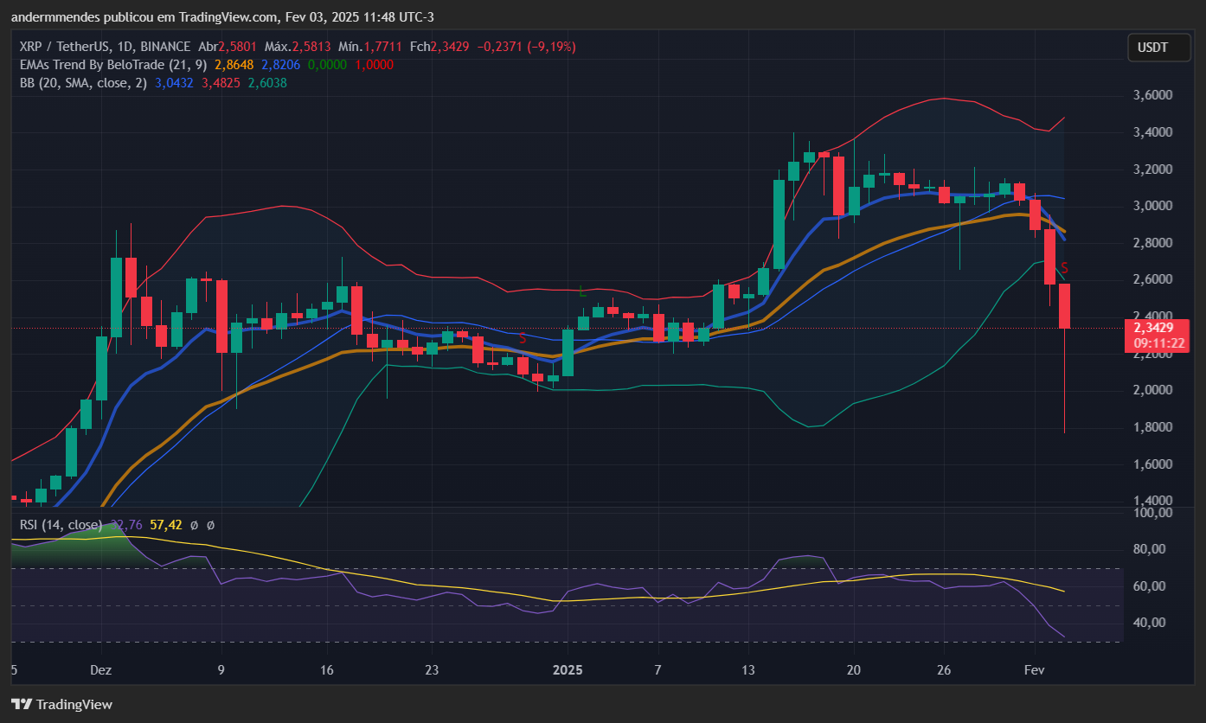The height and width of the screenshot is (723, 1206).
Task: Click the TradingView logo at bottom
Action: point(61,704)
